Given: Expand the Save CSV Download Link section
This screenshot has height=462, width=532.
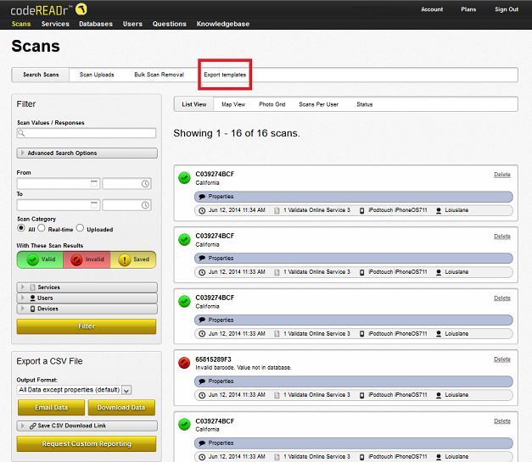Looking at the screenshot, I should (x=87, y=426).
